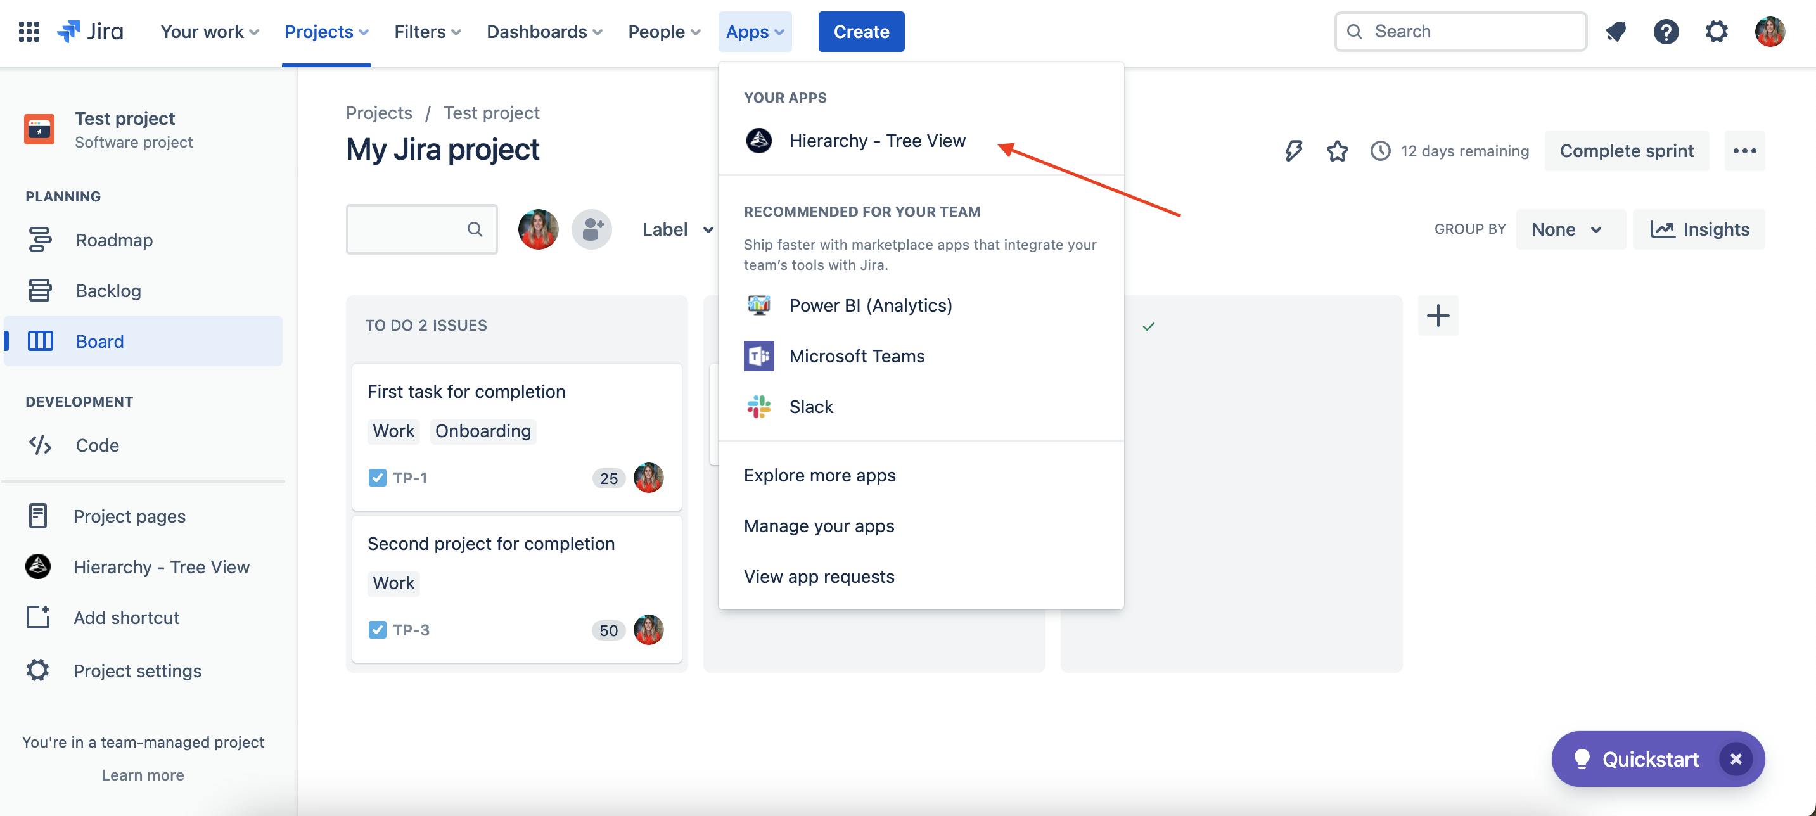Open the People menu
The width and height of the screenshot is (1816, 816).
pyautogui.click(x=663, y=32)
